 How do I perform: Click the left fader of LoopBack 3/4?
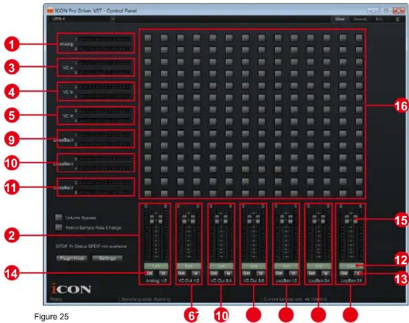coord(314,219)
